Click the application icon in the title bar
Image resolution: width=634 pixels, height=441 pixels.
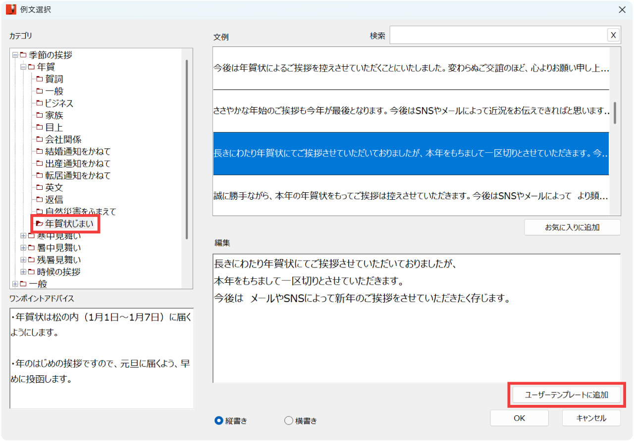coord(10,9)
